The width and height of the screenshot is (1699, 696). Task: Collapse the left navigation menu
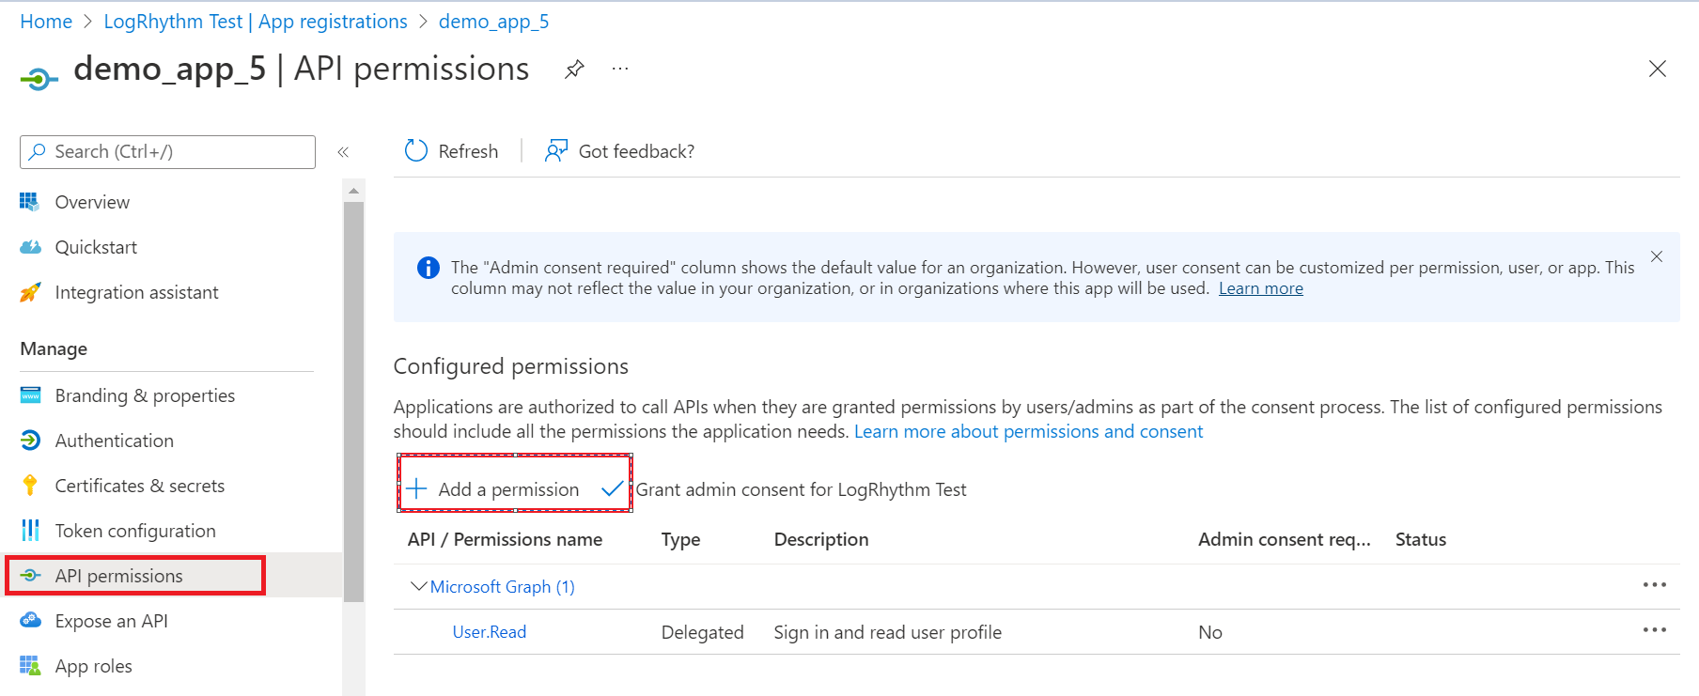(343, 152)
